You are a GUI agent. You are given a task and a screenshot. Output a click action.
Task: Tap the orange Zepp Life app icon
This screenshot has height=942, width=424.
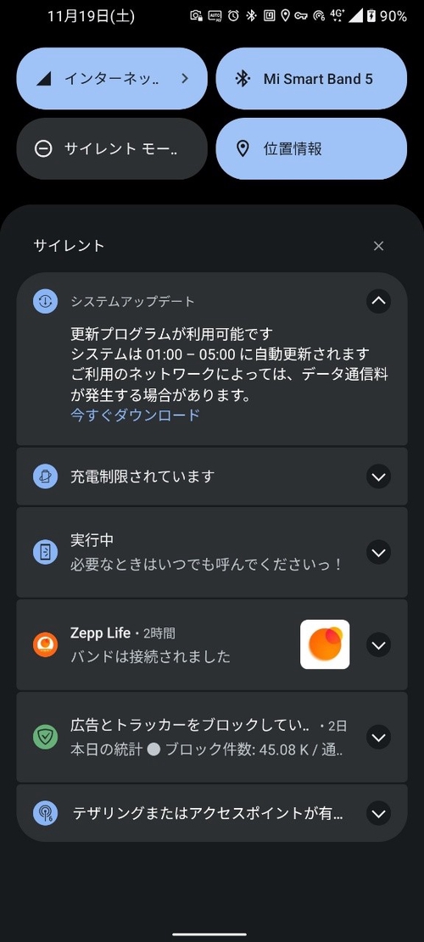point(45,644)
